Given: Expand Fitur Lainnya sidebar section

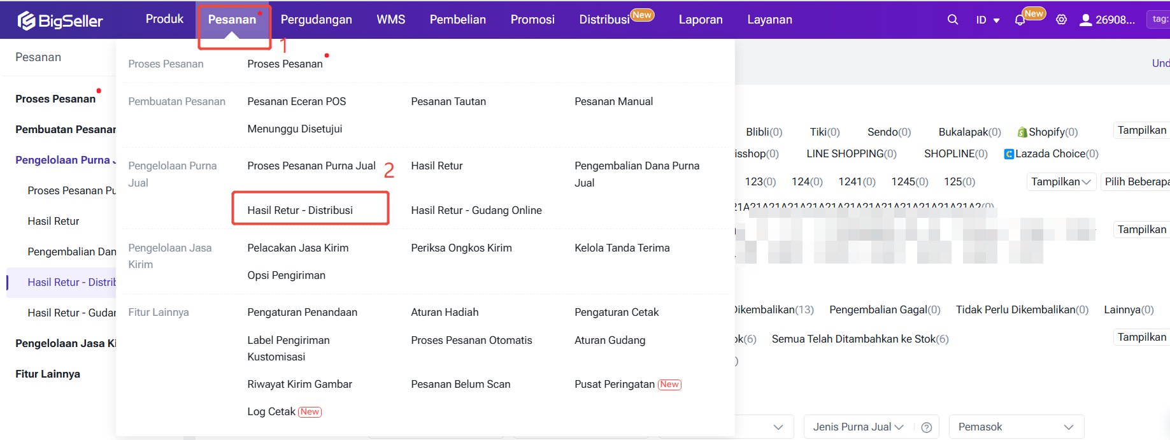Looking at the screenshot, I should (48, 374).
